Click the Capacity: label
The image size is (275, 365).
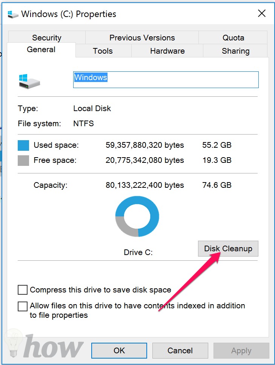[x=50, y=185]
